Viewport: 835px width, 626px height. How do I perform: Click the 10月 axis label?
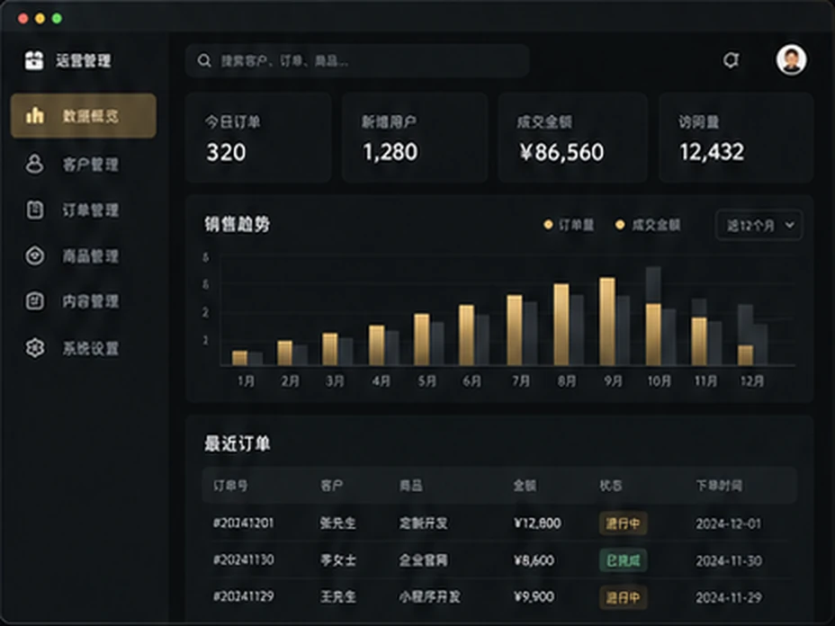coord(659,381)
